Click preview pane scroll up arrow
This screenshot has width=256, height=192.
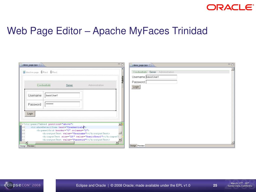pos(233,69)
